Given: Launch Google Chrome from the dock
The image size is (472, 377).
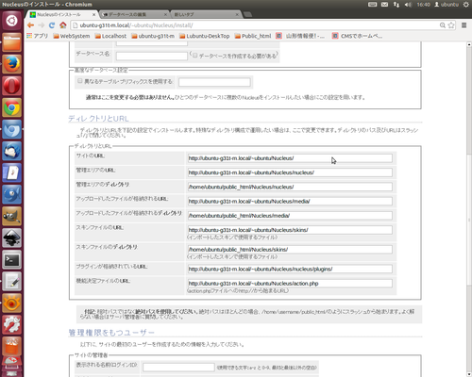Looking at the screenshot, I should tap(11, 107).
